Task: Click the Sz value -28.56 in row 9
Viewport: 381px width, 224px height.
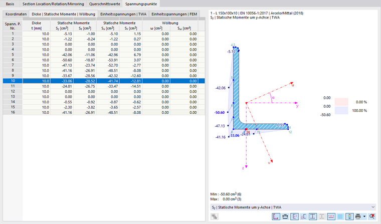Action: tap(85, 76)
